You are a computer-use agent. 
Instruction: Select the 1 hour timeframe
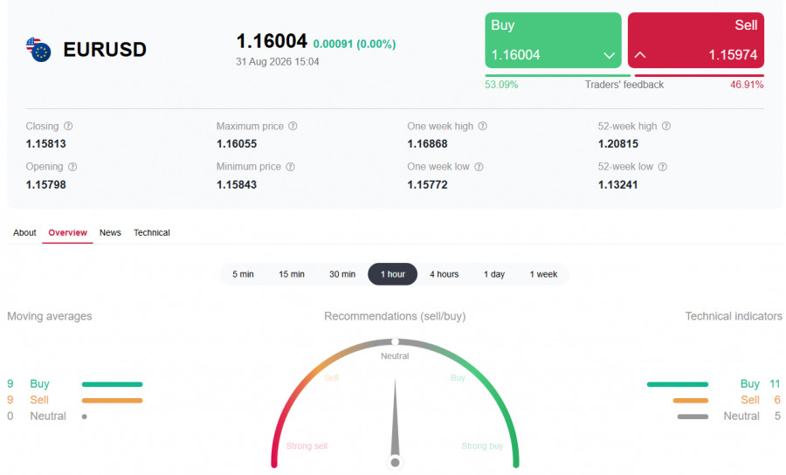pyautogui.click(x=392, y=274)
